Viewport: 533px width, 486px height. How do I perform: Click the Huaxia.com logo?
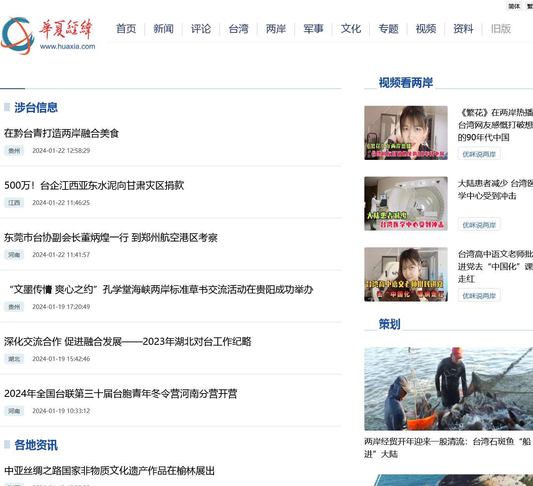pos(48,36)
